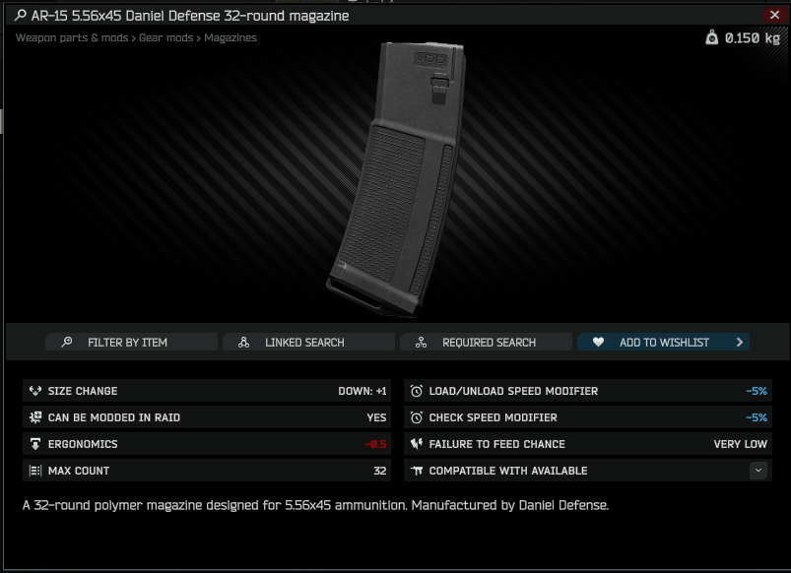Viewport: 791px width, 573px height.
Task: Click the magnifier icon beside the item title
Action: coord(20,15)
